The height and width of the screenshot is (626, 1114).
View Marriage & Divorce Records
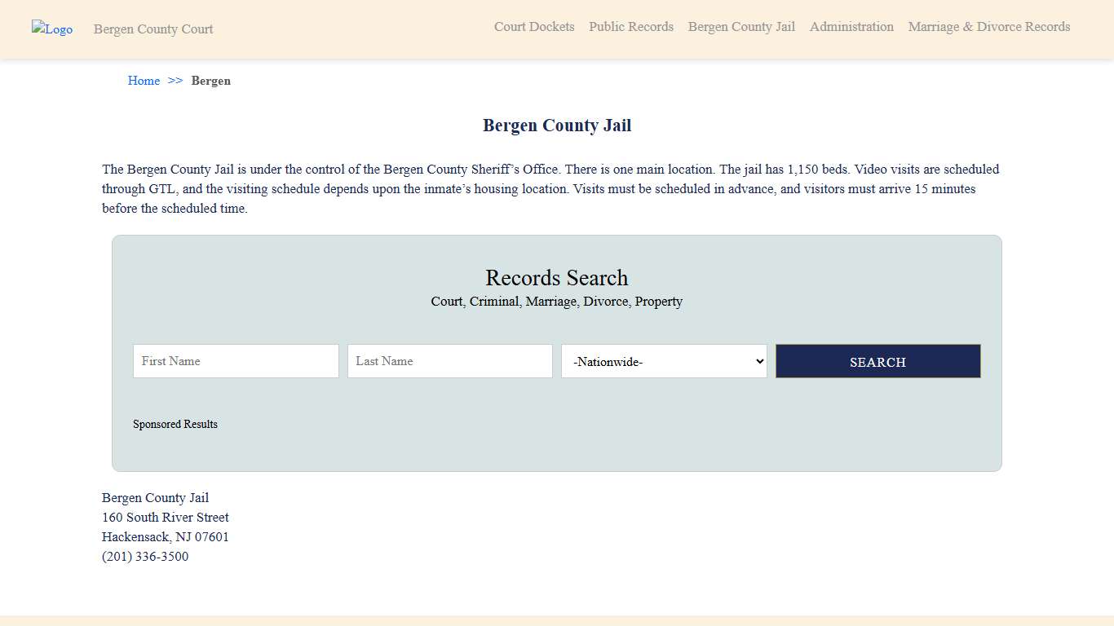[988, 27]
